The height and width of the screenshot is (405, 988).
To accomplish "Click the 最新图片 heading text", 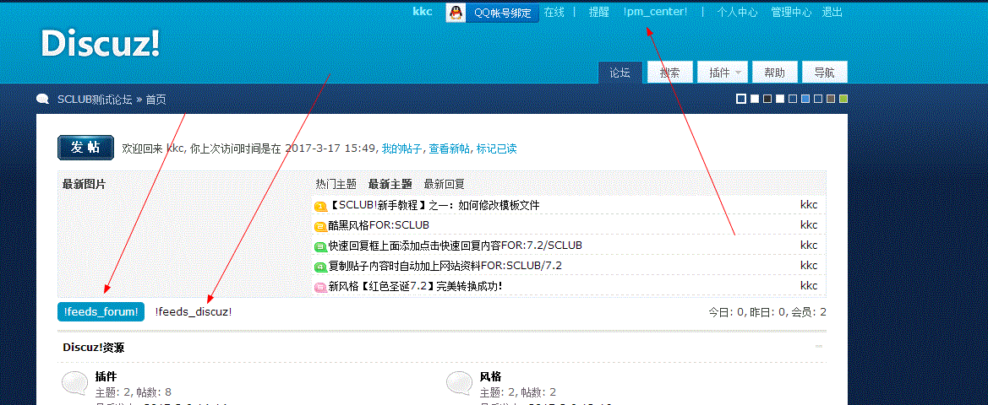I will (85, 184).
